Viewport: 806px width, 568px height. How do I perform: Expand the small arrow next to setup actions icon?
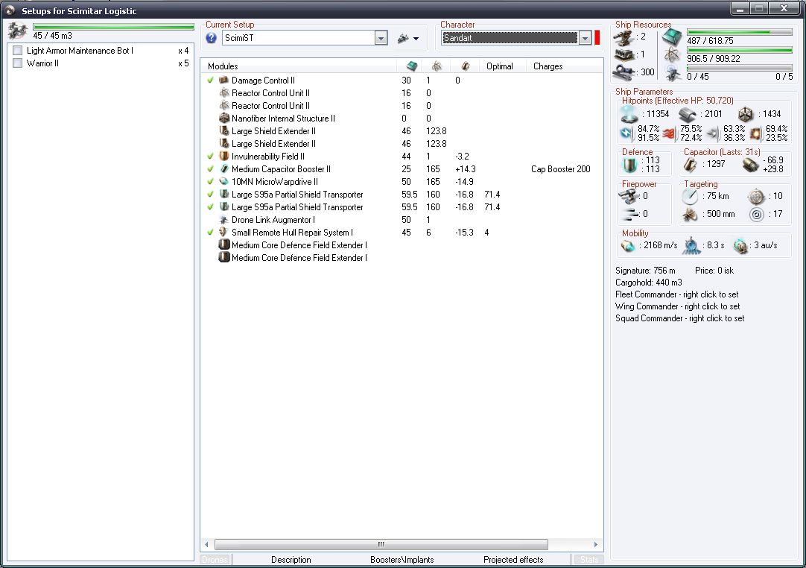click(416, 39)
